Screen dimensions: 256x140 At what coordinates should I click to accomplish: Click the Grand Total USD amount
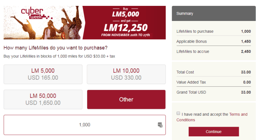(246, 92)
